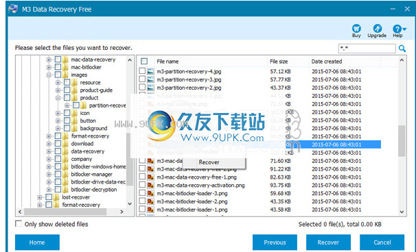Check the box for m3-partition-recovery-4.jpg
The width and height of the screenshot is (416, 252).
[142, 71]
